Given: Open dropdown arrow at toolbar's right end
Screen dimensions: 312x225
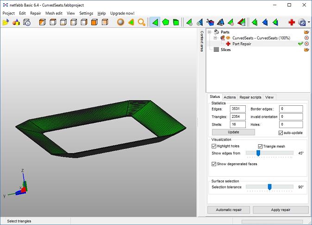Looking at the screenshot, I should coord(309,22).
